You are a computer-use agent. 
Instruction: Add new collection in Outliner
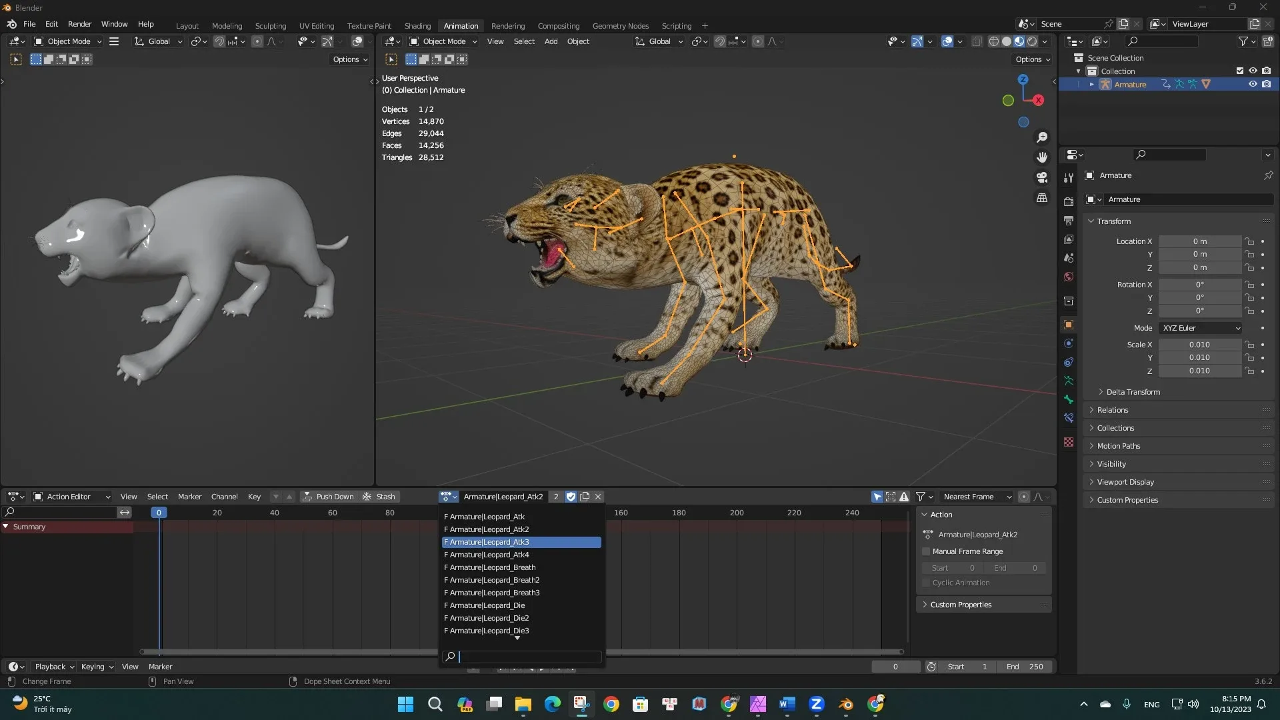point(1267,41)
